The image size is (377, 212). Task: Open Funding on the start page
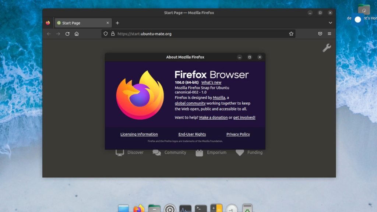(x=249, y=152)
